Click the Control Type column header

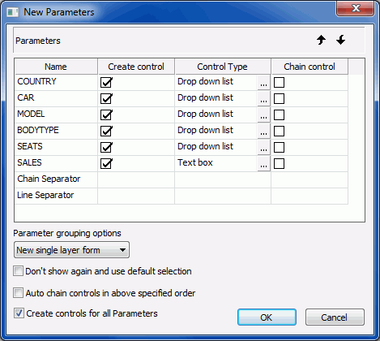223,67
